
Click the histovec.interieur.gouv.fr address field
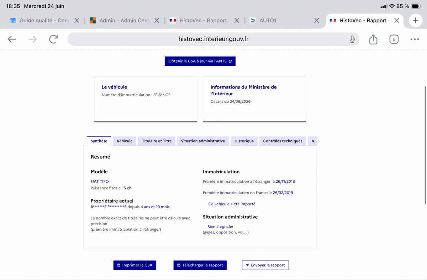(x=213, y=39)
